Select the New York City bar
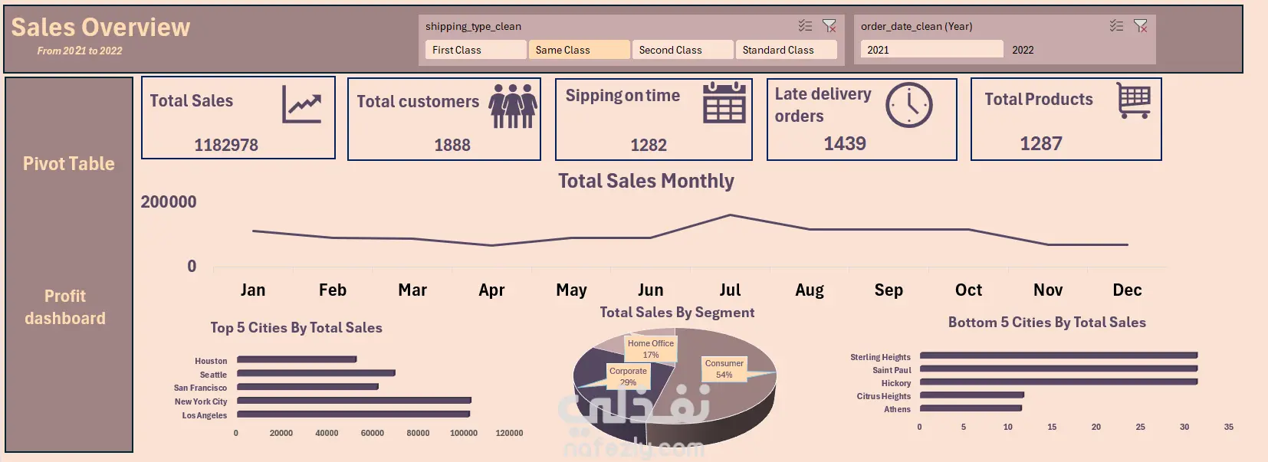The width and height of the screenshot is (1268, 462). pyautogui.click(x=354, y=400)
